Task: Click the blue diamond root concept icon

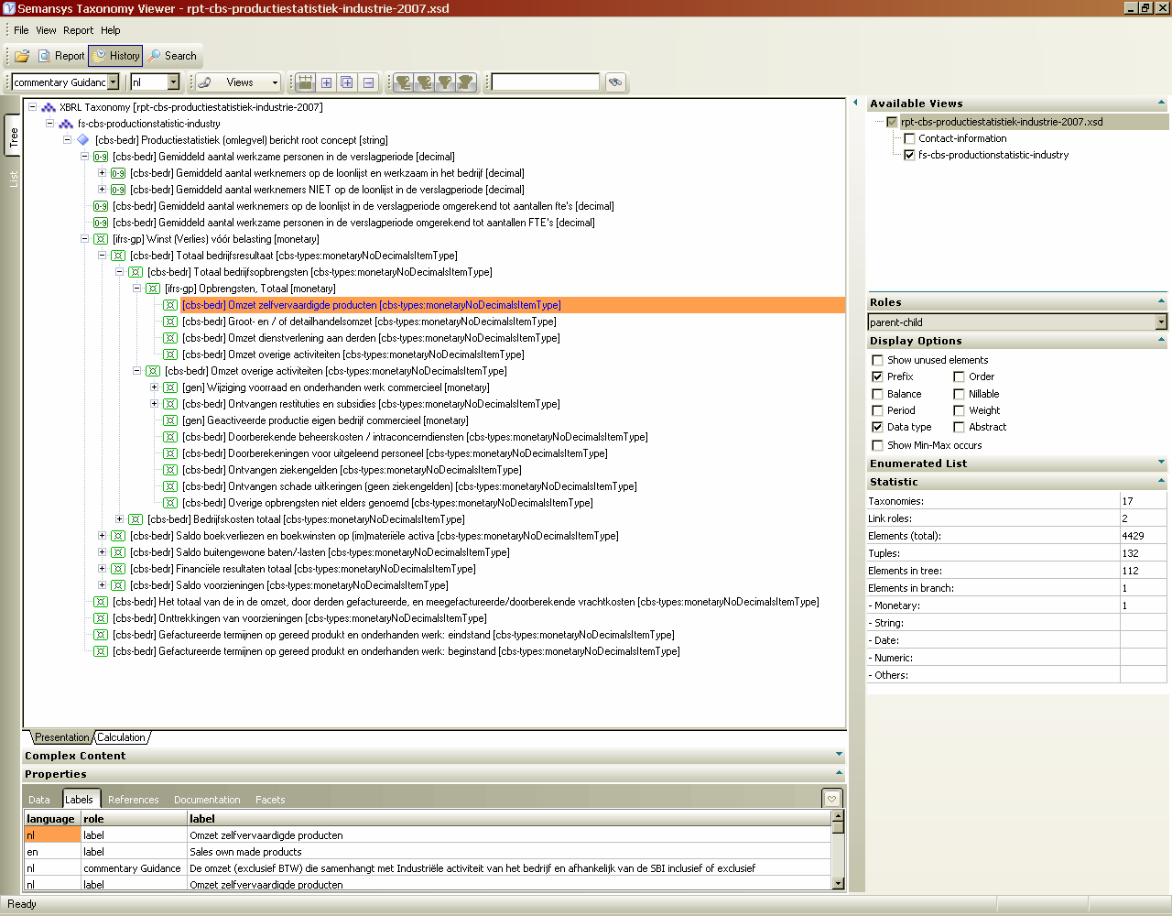Action: point(83,140)
